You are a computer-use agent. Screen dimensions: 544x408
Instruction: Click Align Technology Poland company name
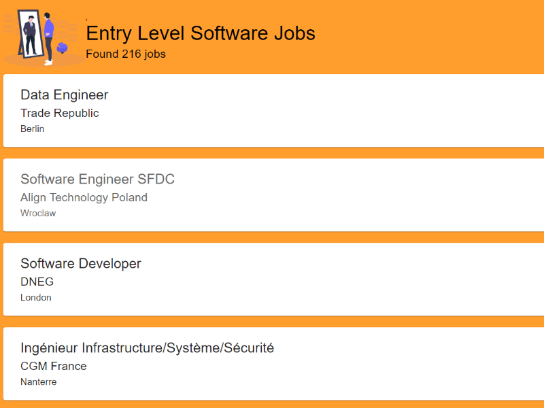(x=84, y=197)
